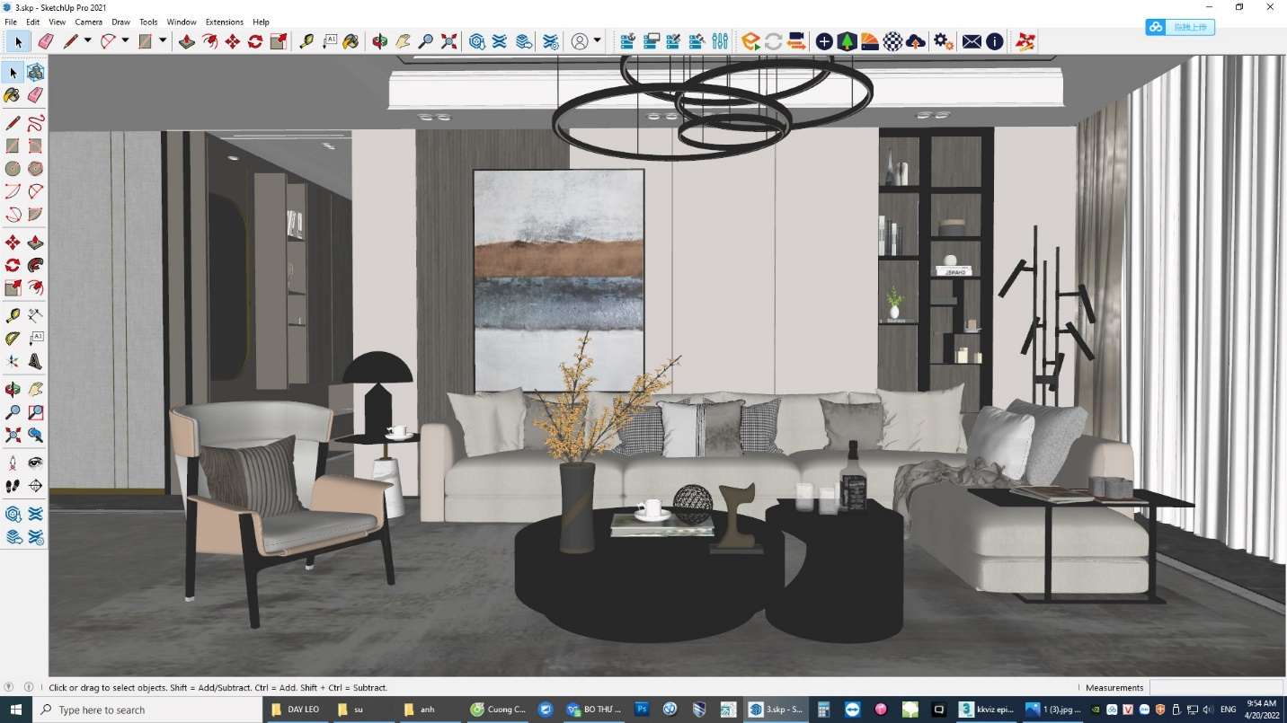Click the Windows taskbar search box
The image size is (1287, 723).
tap(148, 710)
